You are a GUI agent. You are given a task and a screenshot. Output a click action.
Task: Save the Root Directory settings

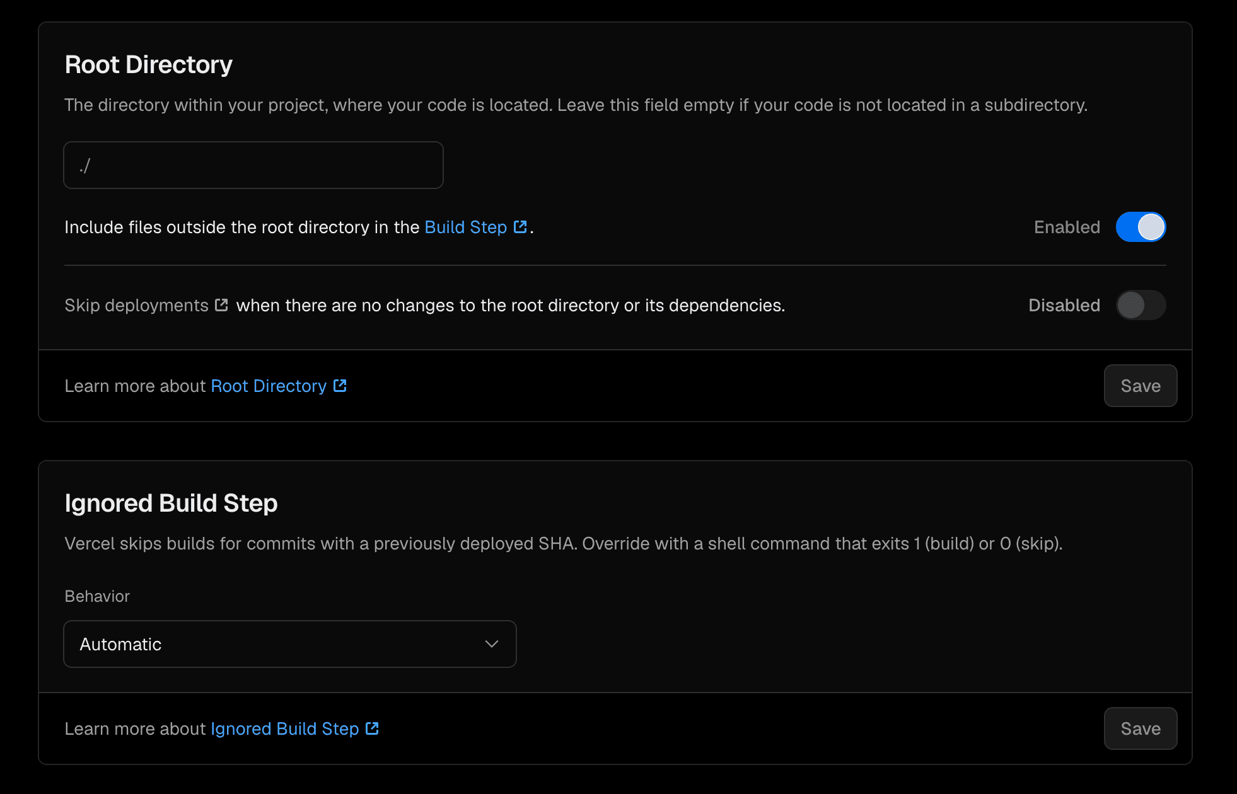1141,386
